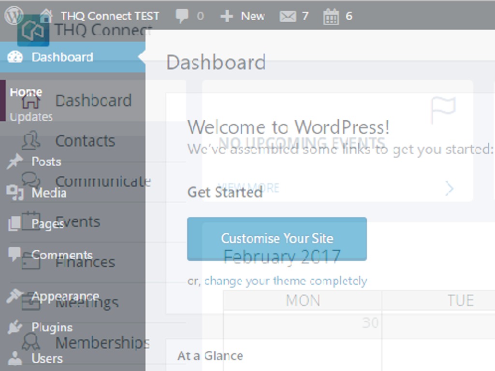Open the envelope icon showing 7
495x371 pixels.
point(288,16)
